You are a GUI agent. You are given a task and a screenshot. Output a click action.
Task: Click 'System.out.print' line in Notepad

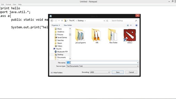30,27
